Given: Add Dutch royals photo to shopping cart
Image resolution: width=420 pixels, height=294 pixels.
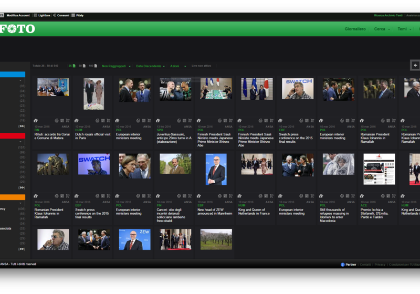Looking at the screenshot, I should (109, 121).
